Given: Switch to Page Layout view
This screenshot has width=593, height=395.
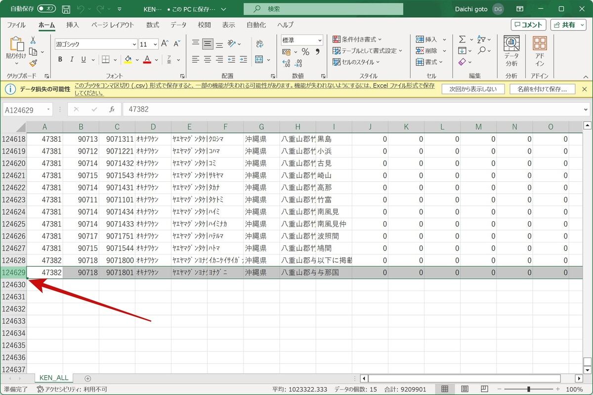Looking at the screenshot, I should [x=464, y=389].
